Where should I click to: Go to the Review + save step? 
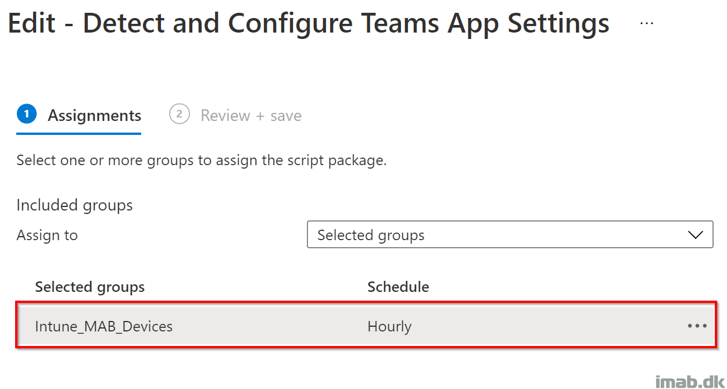click(x=235, y=116)
